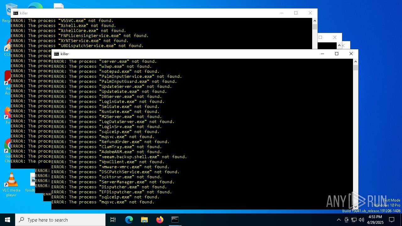This screenshot has width=402, height=226.
Task: Show hidden system tray icons
Action: coord(339,220)
